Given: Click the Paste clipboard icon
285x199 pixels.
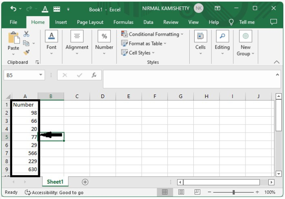Looking at the screenshot, I should tap(13, 39).
